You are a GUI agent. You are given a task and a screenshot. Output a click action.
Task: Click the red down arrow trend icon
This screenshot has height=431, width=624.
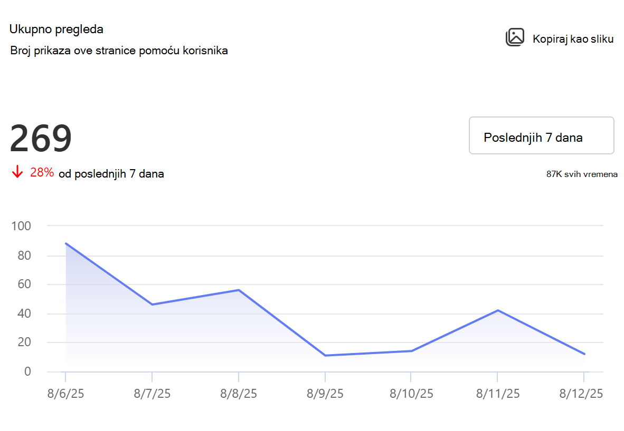pyautogui.click(x=17, y=172)
